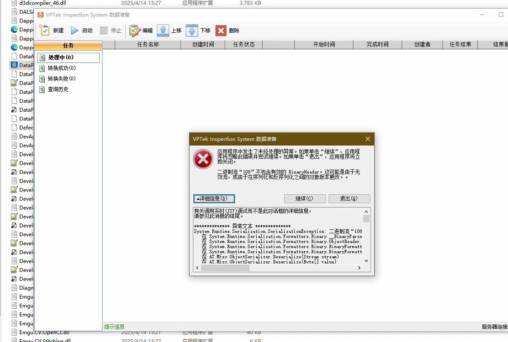Create a new task with 新建

click(x=52, y=31)
